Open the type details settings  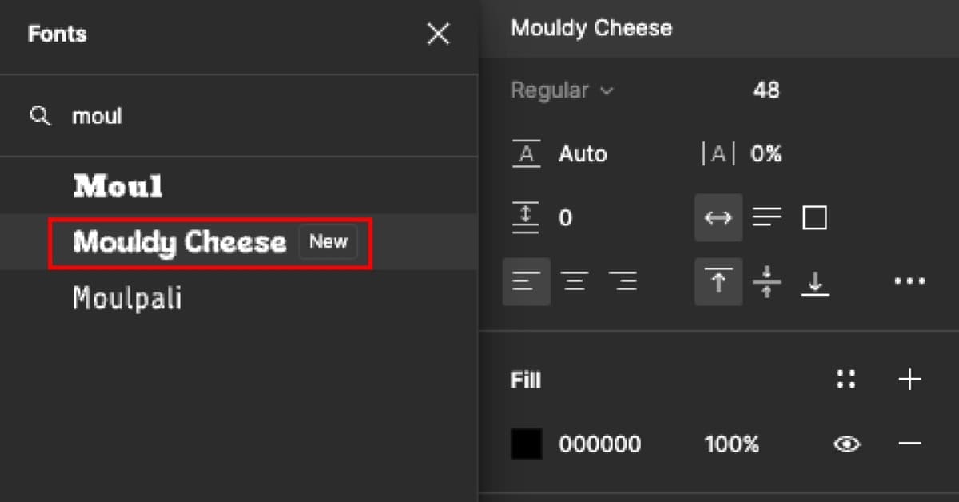(910, 281)
